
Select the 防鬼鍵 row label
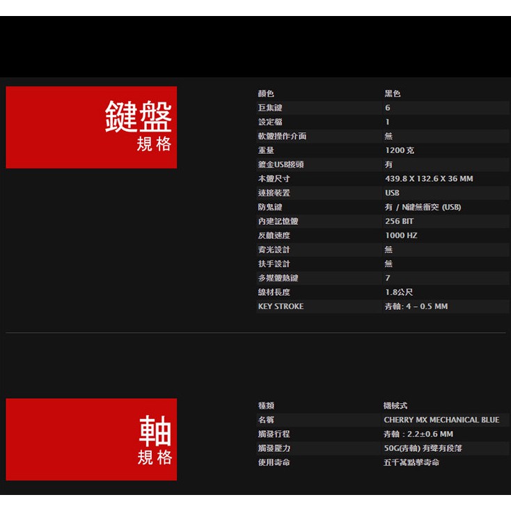(270, 207)
